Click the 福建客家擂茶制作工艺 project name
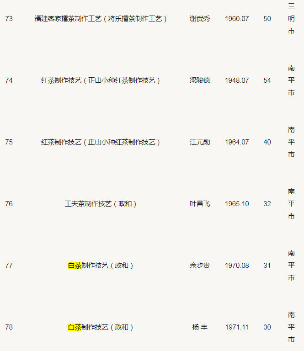304x351 pixels. 100,19
